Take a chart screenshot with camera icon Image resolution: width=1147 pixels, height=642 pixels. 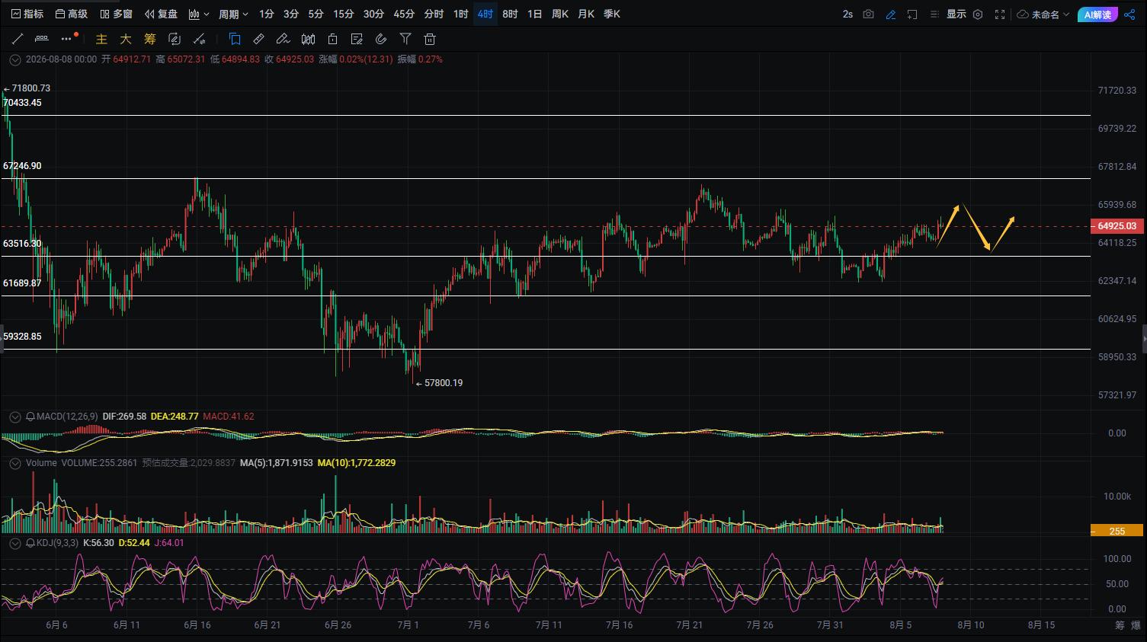pyautogui.click(x=869, y=14)
